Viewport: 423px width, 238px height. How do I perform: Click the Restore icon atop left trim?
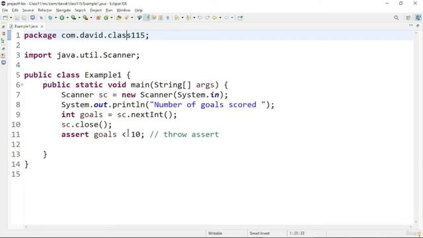(3, 26)
